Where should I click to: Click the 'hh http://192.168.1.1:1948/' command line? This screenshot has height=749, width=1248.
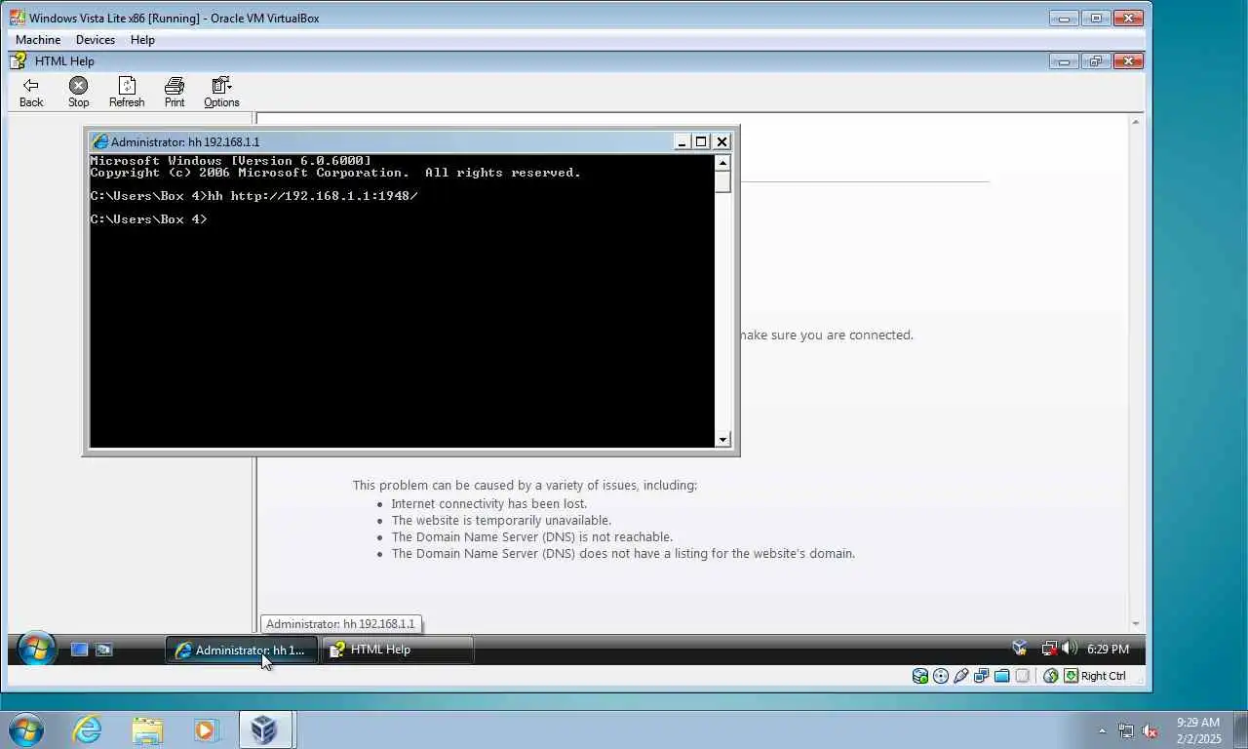(253, 196)
